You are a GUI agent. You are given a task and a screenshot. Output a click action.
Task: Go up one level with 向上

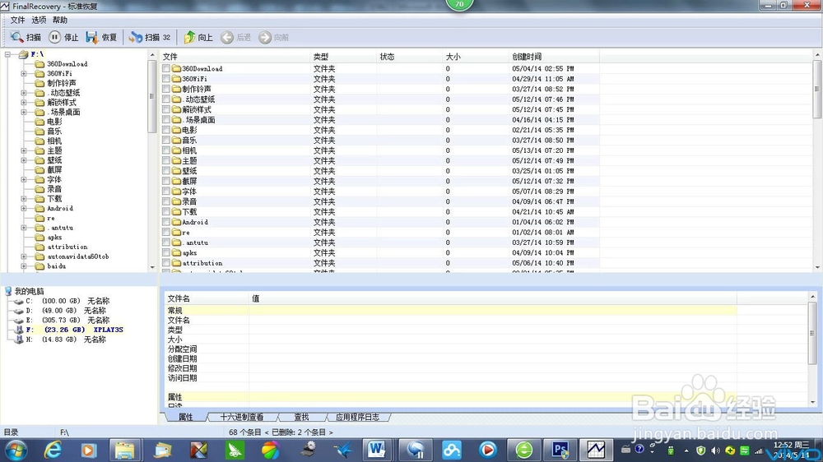point(198,37)
